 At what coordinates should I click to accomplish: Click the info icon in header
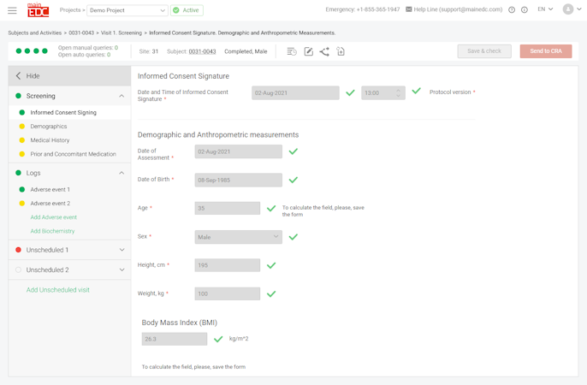pyautogui.click(x=525, y=10)
